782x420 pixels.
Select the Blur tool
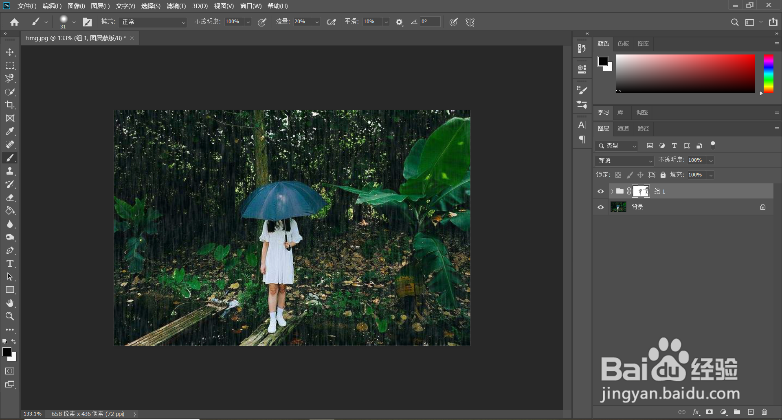coord(10,224)
